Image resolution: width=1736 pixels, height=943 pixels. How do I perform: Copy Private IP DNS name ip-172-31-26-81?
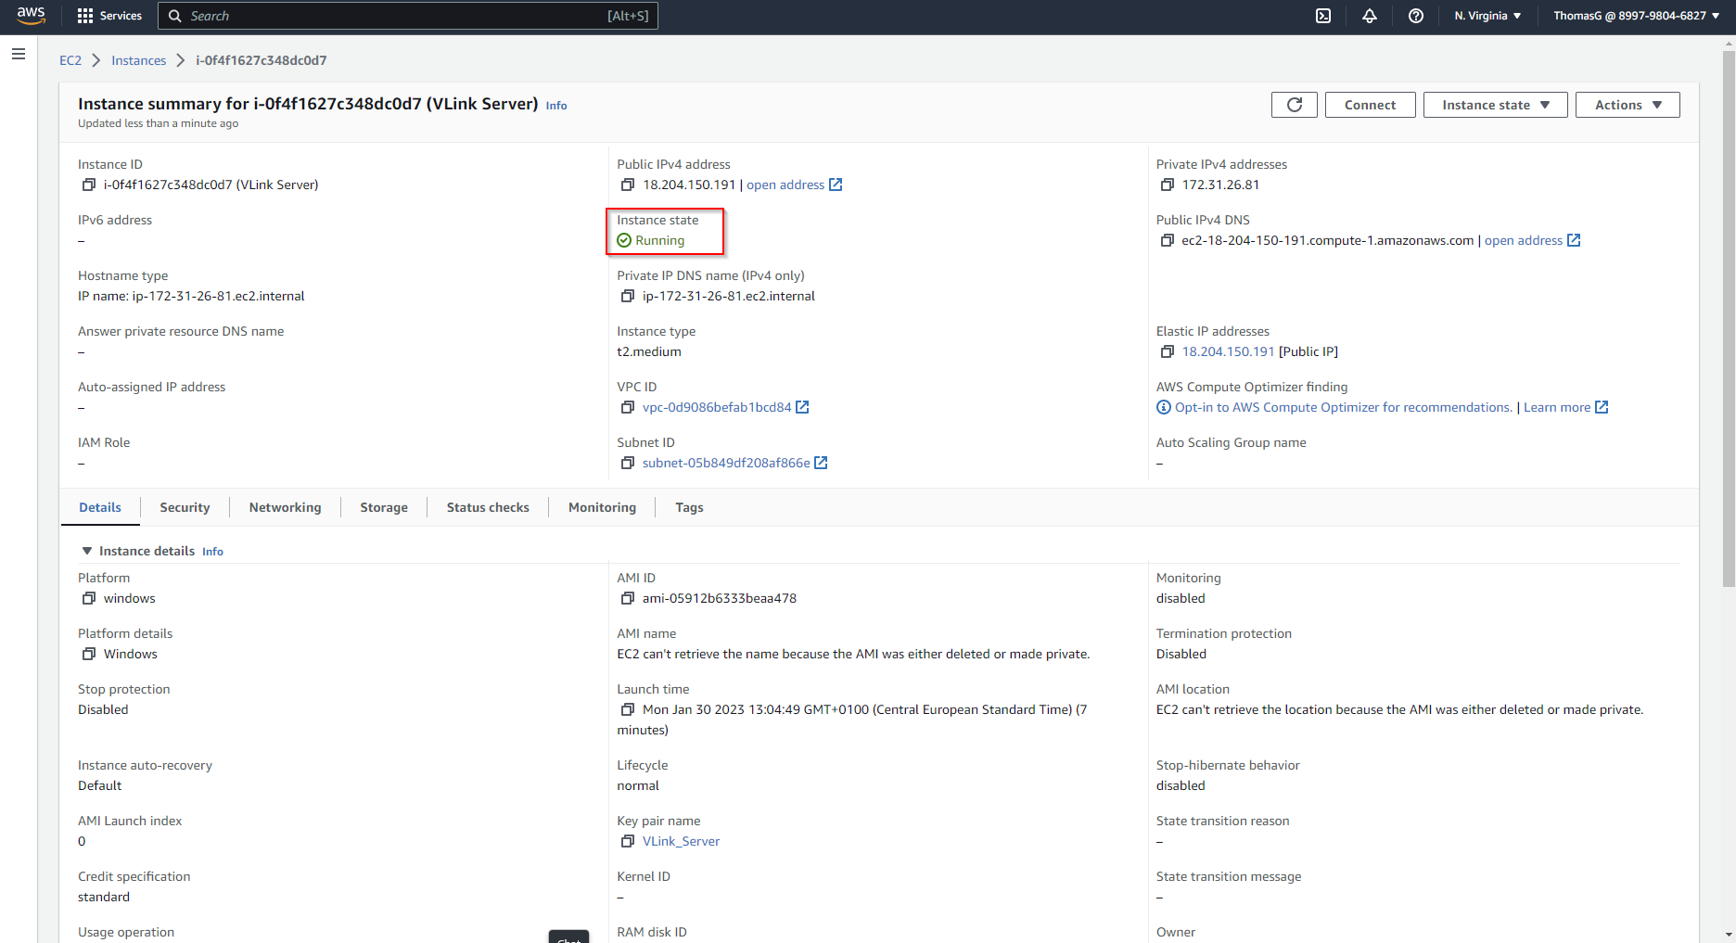point(628,296)
